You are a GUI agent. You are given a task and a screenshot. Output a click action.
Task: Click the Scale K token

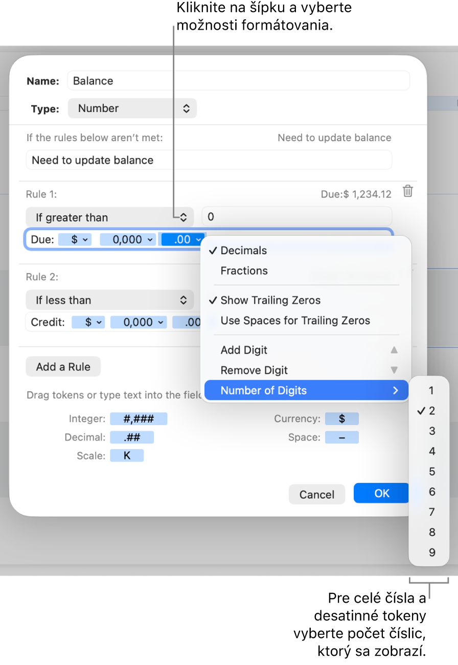127,455
